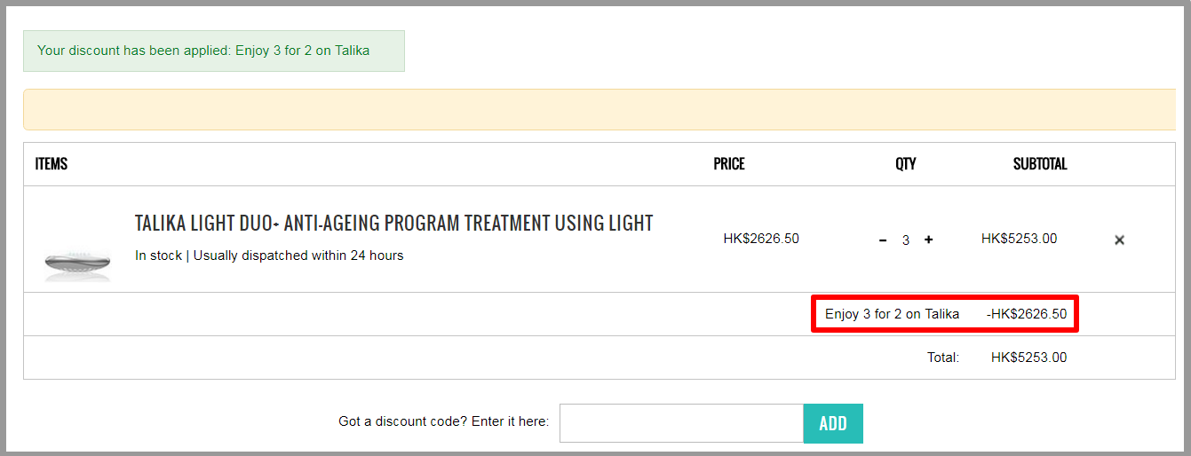Focus the discount code input field
The image size is (1191, 456).
point(681,423)
